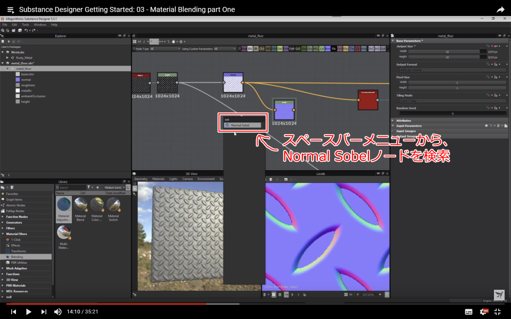Open the Library filter funnel
The height and width of the screenshot is (319, 511).
coord(89,188)
